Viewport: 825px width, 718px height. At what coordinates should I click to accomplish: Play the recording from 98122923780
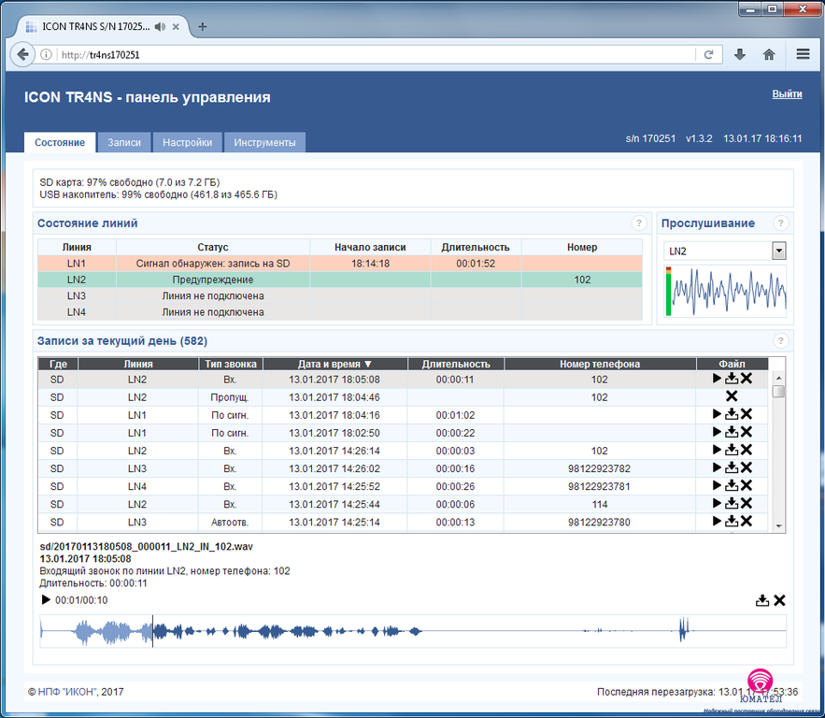point(717,521)
